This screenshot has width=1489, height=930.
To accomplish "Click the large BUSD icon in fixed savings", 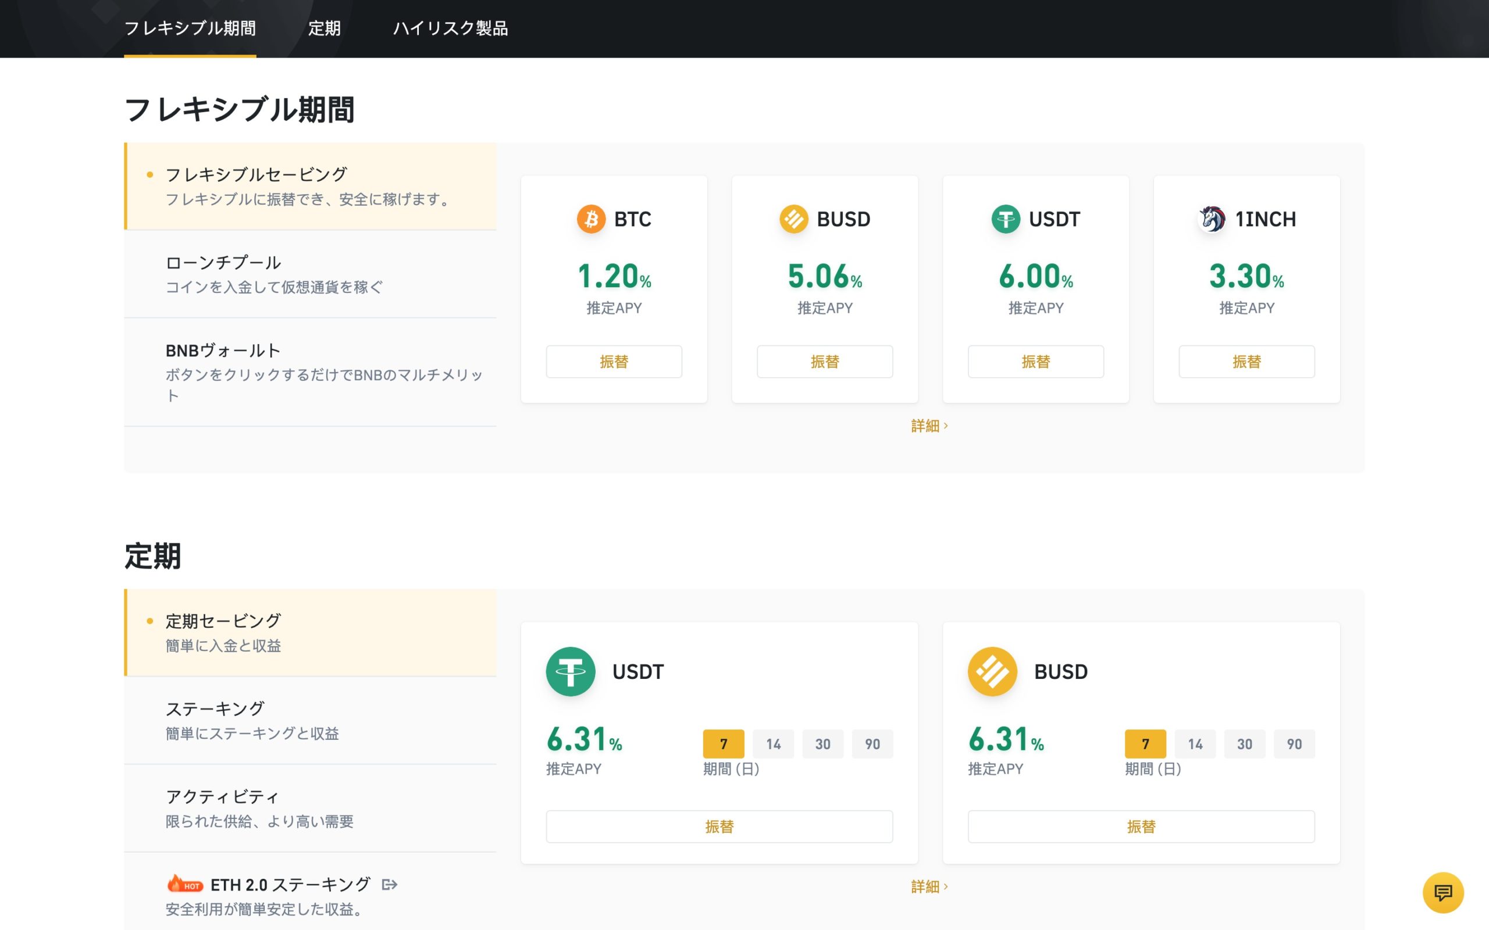I will tap(992, 672).
